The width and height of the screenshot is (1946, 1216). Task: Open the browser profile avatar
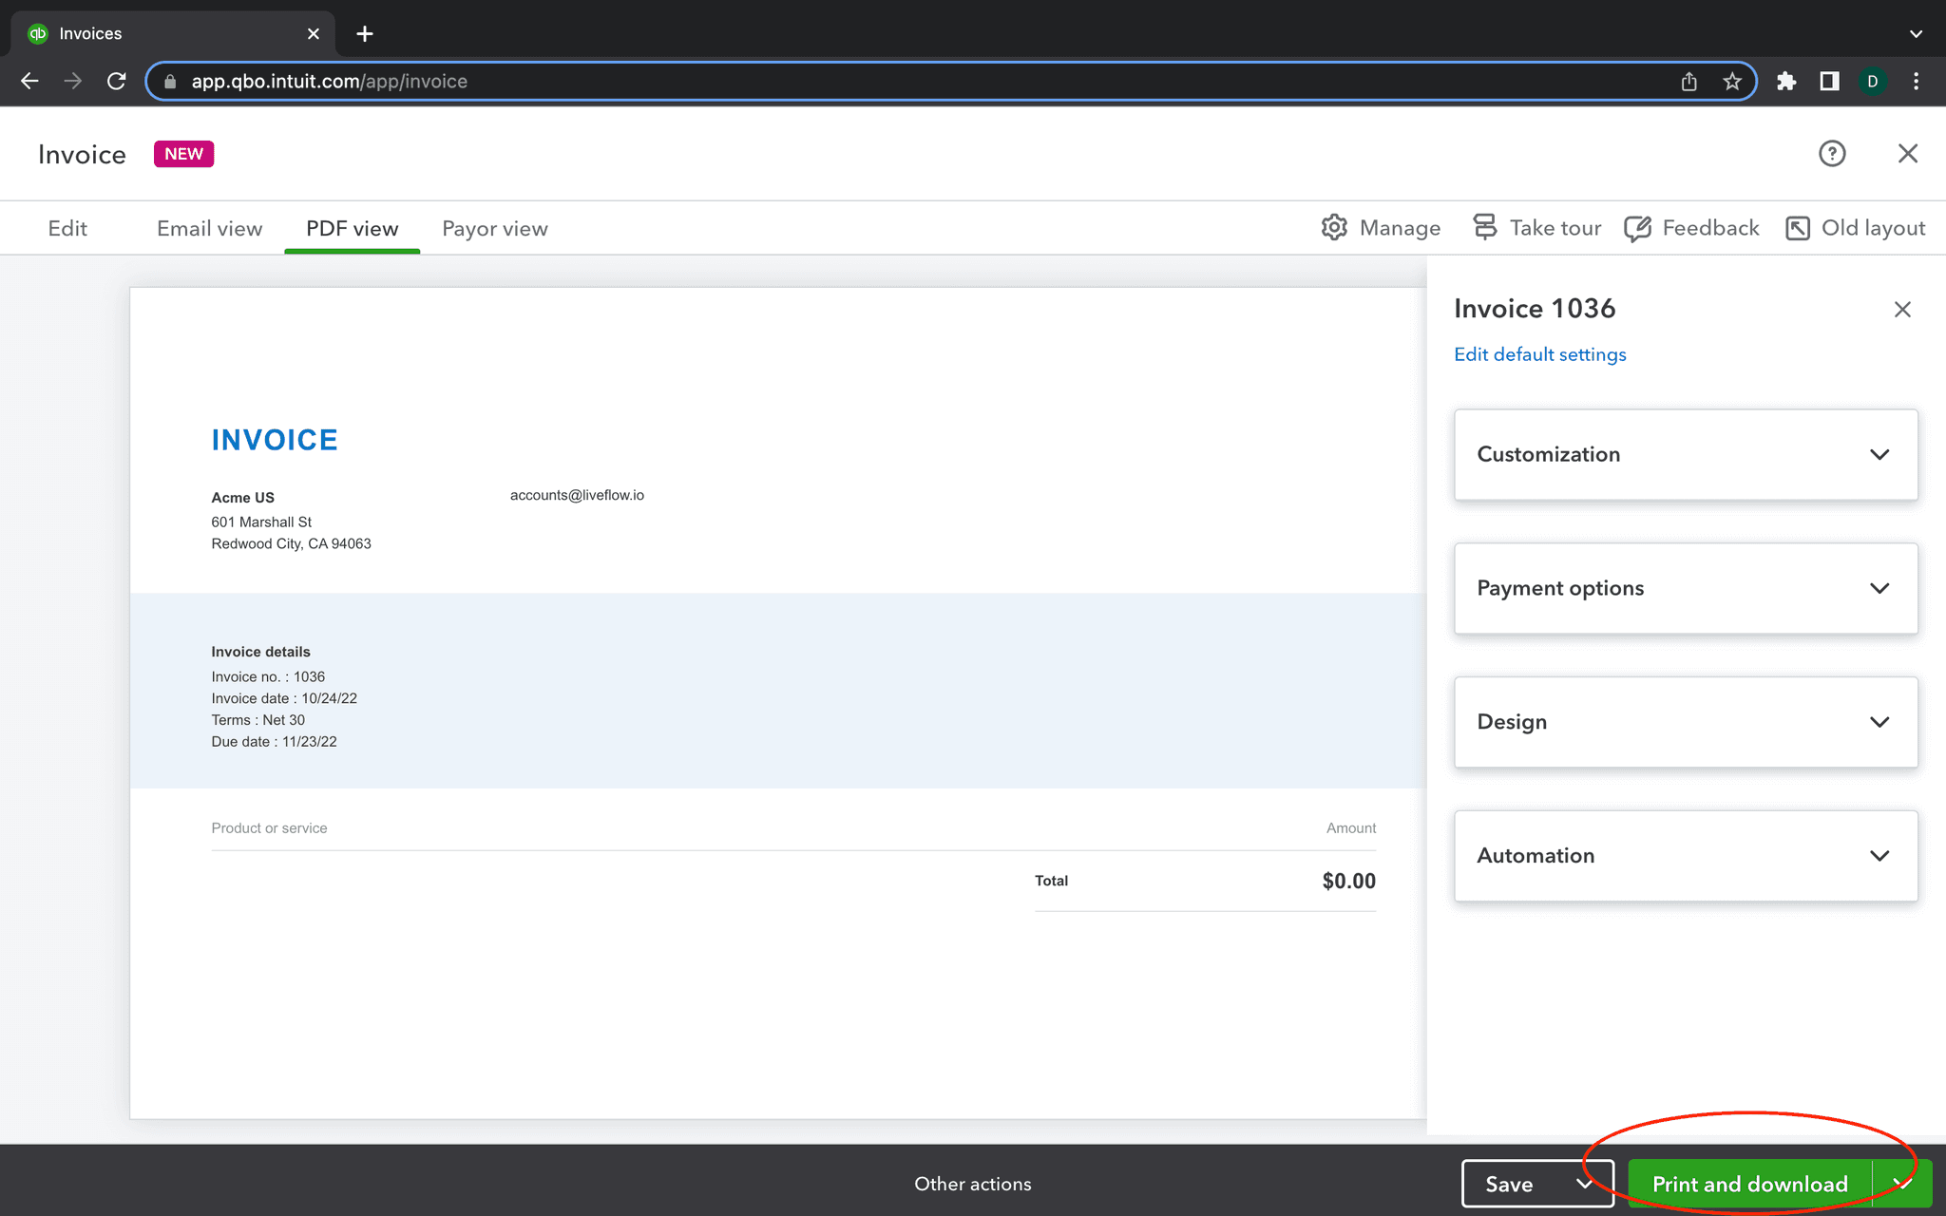click(x=1872, y=81)
